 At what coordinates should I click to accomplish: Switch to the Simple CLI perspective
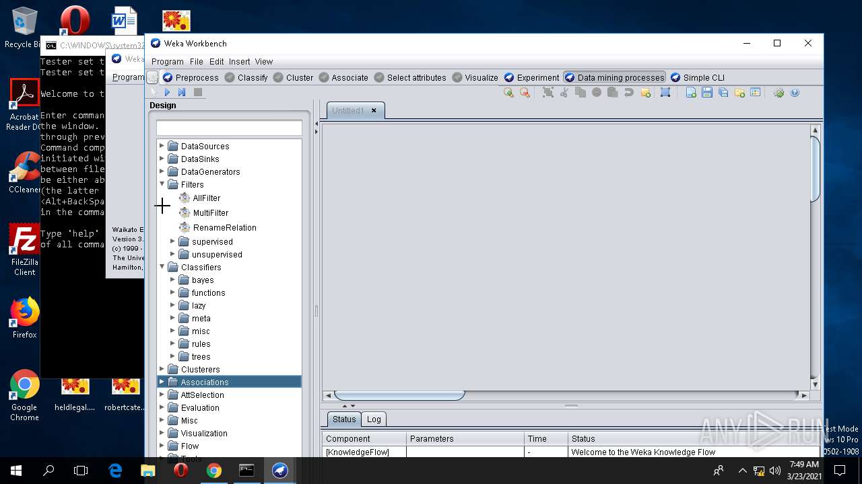[698, 77]
